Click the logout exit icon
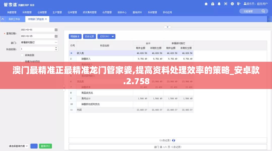The image size is (272, 151). [x=239, y=4]
